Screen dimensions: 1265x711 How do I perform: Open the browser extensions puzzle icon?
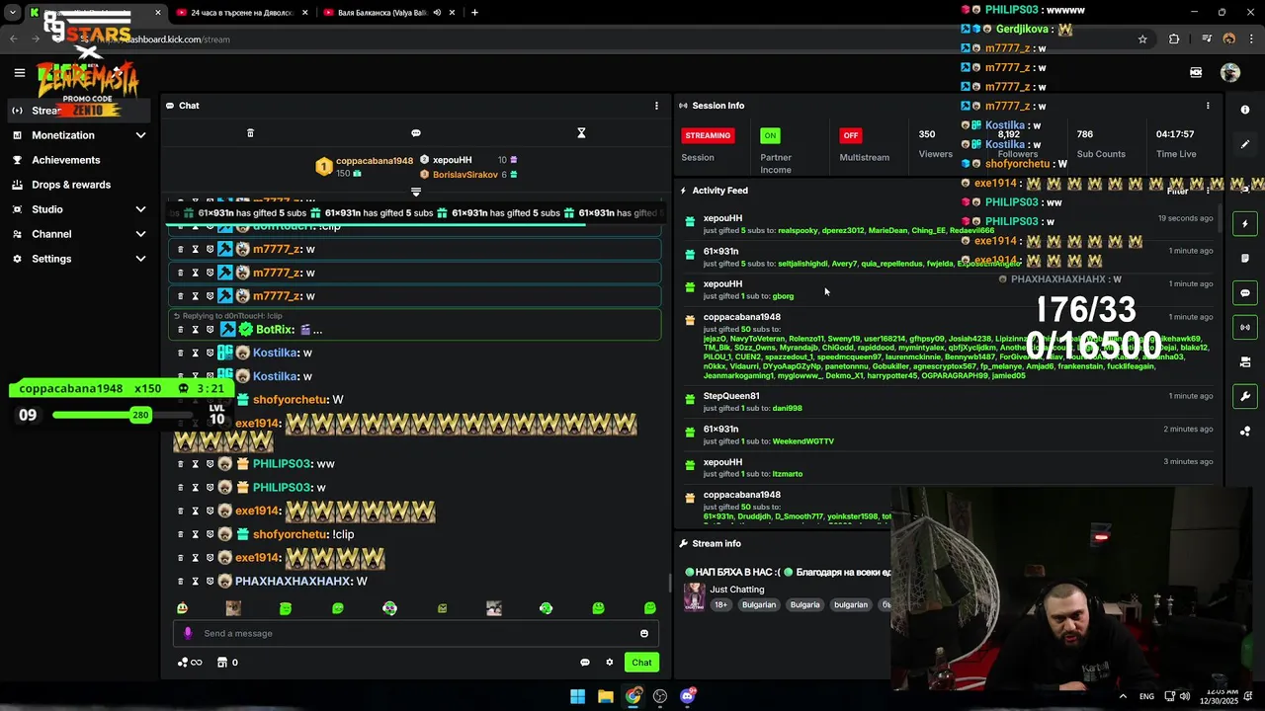pos(1174,39)
